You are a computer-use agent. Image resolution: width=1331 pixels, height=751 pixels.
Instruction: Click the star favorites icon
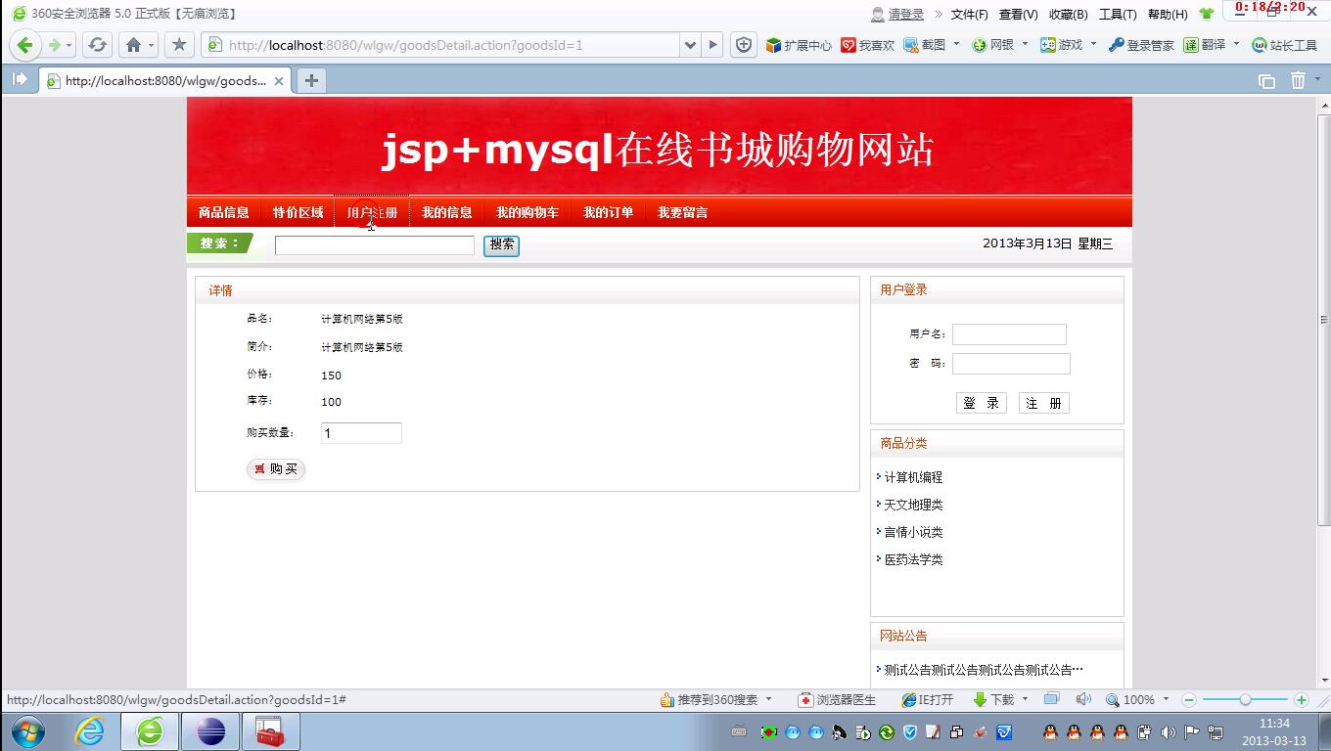click(x=178, y=45)
